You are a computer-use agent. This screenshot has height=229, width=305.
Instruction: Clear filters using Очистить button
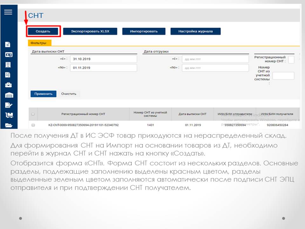click(69, 94)
